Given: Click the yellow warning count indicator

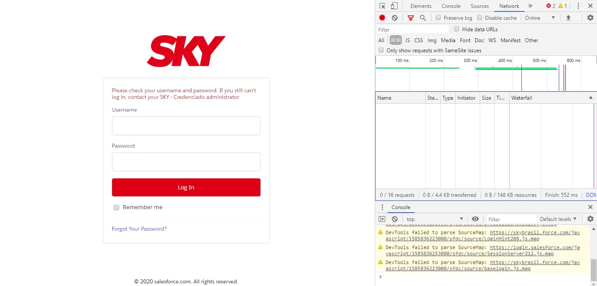Looking at the screenshot, I should point(563,6).
